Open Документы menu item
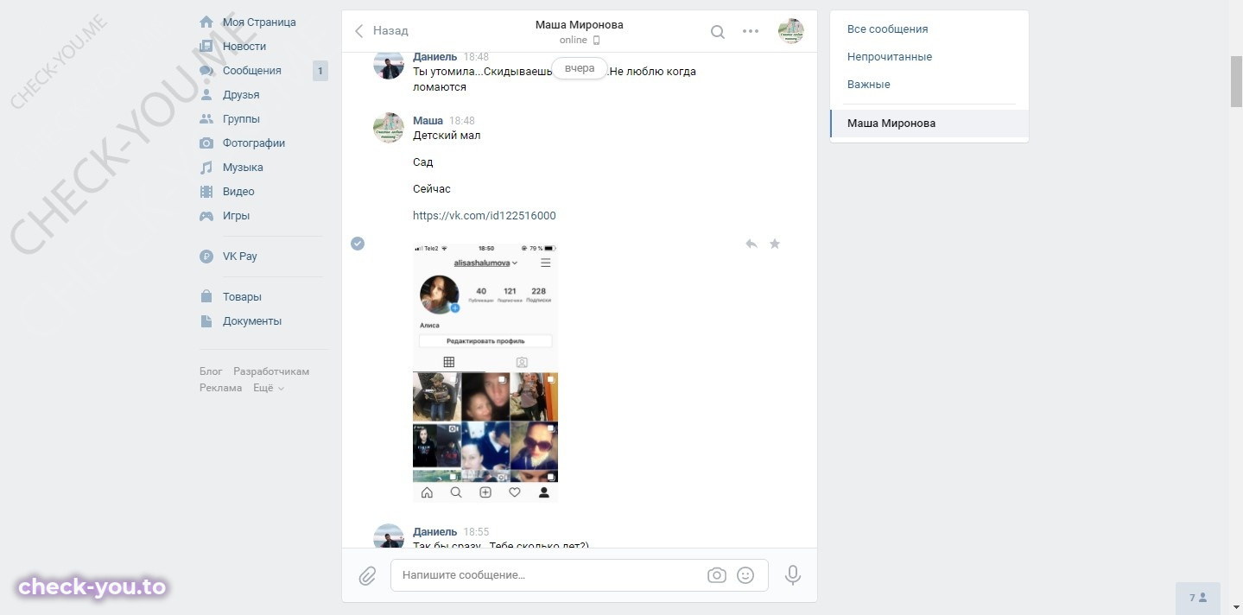1243x615 pixels. (x=252, y=320)
